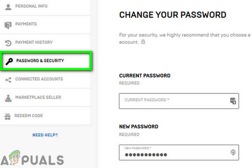
Task: Click the password manager icon in Current Password field
Action: pyautogui.click(x=233, y=101)
